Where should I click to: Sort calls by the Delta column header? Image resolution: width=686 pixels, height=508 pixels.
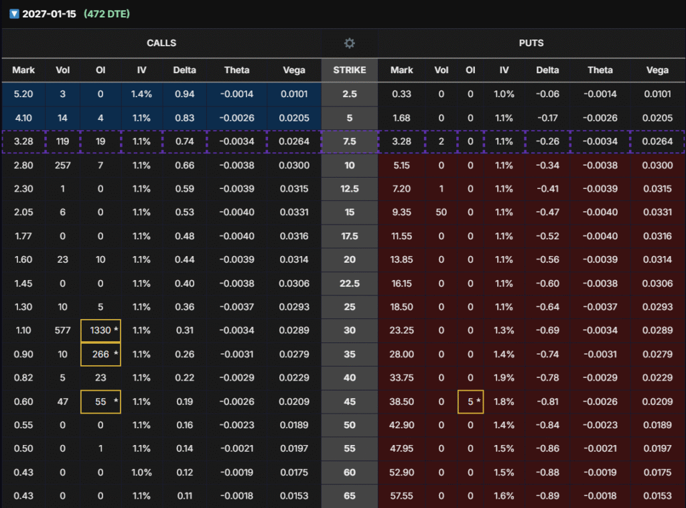184,70
